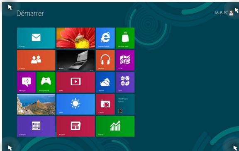239x151 pixels.
Task: Open the Finance chart tile
Action: pyautogui.click(x=115, y=126)
